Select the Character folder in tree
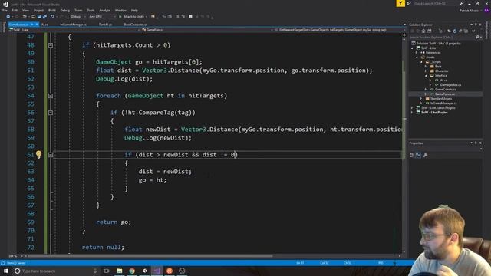Image resolution: width=491 pixels, height=276 pixels. click(x=442, y=71)
